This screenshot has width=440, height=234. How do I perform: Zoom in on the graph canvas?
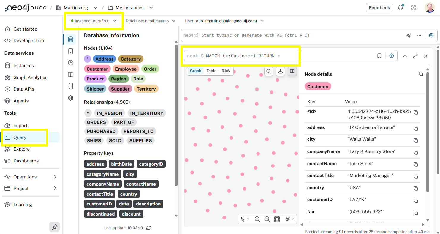point(257,219)
